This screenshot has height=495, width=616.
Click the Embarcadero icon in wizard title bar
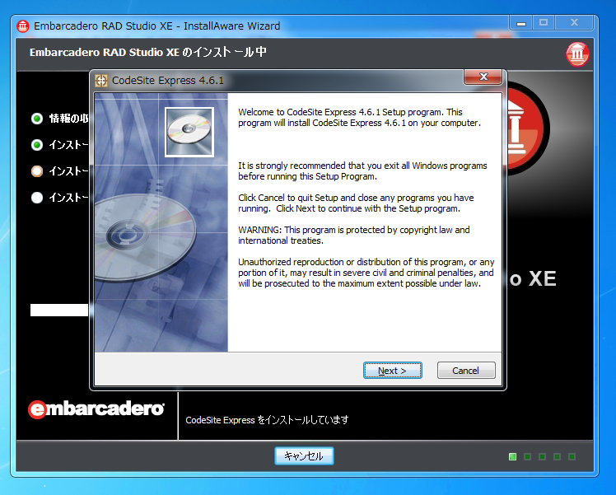tap(23, 26)
